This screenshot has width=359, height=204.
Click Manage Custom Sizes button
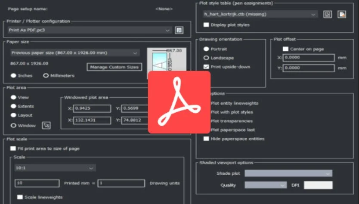(x=114, y=67)
